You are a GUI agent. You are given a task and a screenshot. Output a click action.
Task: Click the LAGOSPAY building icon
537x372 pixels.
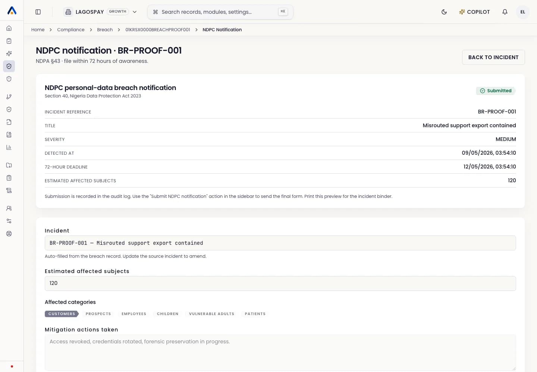click(x=68, y=12)
